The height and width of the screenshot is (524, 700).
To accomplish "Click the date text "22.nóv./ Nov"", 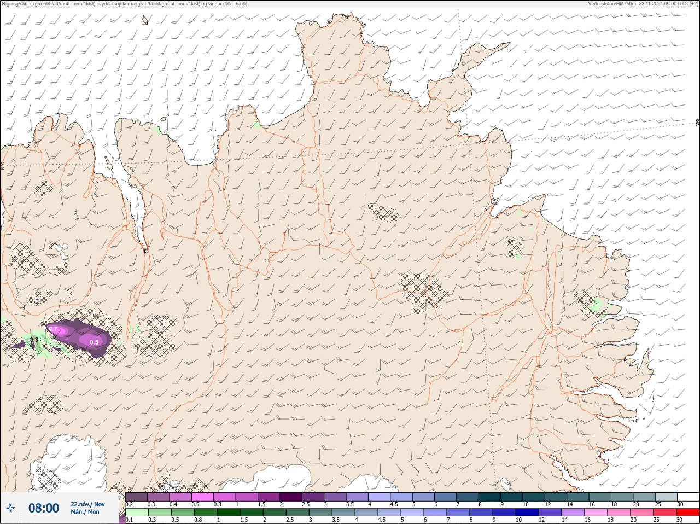I will (x=87, y=504).
